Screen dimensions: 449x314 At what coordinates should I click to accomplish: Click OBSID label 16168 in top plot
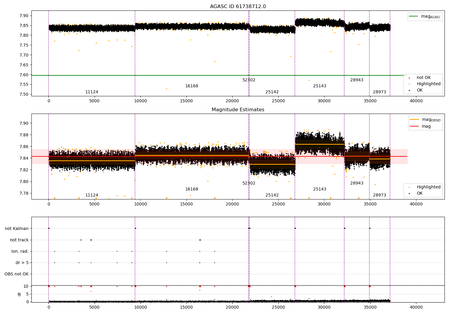pyautogui.click(x=192, y=86)
